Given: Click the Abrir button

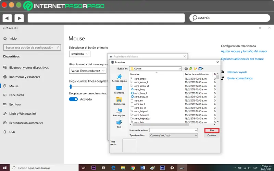Looking at the screenshot, I should (x=212, y=130).
